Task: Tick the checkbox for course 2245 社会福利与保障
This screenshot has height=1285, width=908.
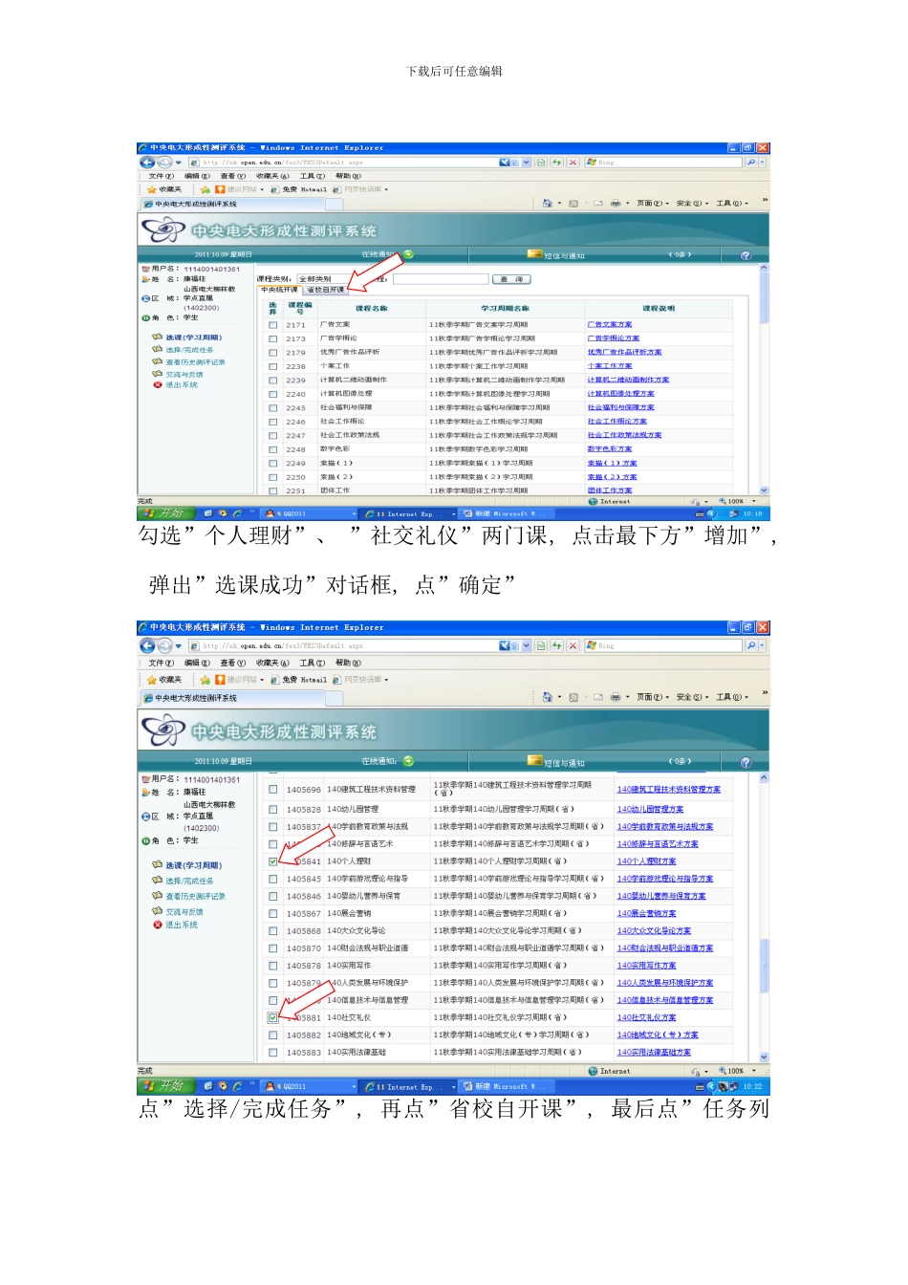Action: [273, 407]
